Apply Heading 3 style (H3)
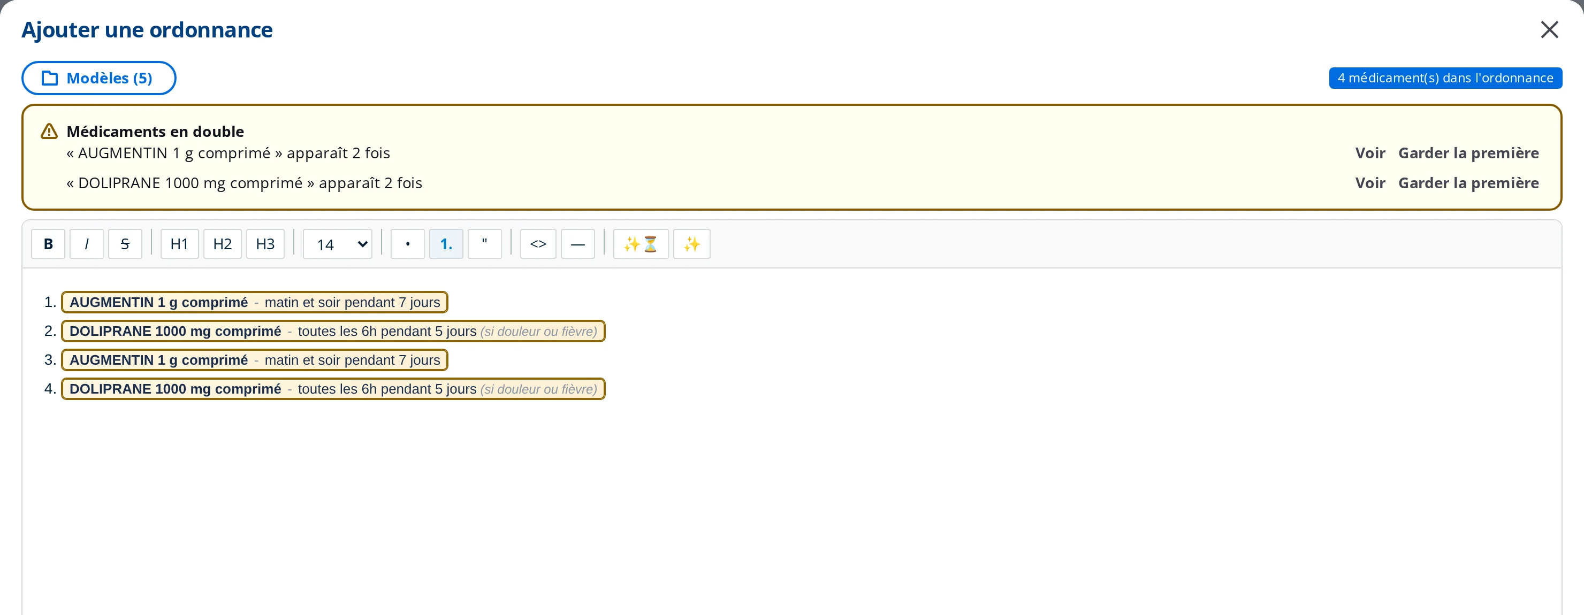 pos(265,244)
